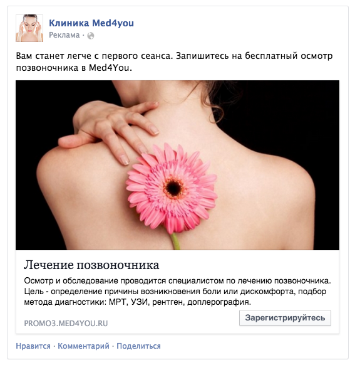Image resolution: width=355 pixels, height=365 pixels.
Task: Click description line mentioning МРТ, УЗИ, рентген
Action: (x=138, y=302)
